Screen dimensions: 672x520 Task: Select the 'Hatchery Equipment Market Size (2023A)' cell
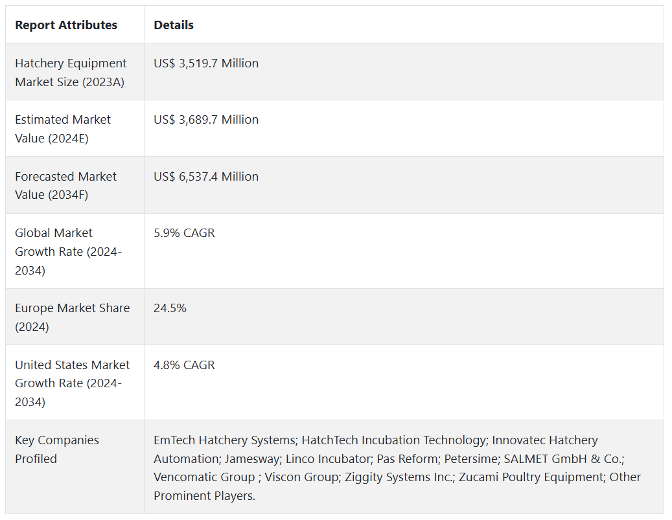(71, 73)
